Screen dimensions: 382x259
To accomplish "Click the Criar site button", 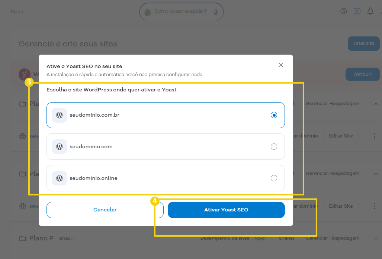I will click(x=363, y=43).
